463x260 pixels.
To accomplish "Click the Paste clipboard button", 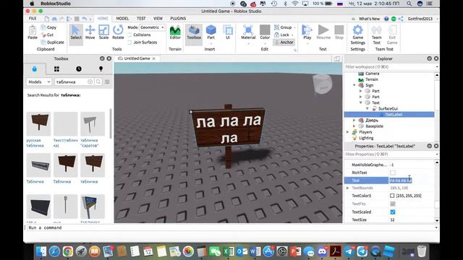I will [x=33, y=32].
